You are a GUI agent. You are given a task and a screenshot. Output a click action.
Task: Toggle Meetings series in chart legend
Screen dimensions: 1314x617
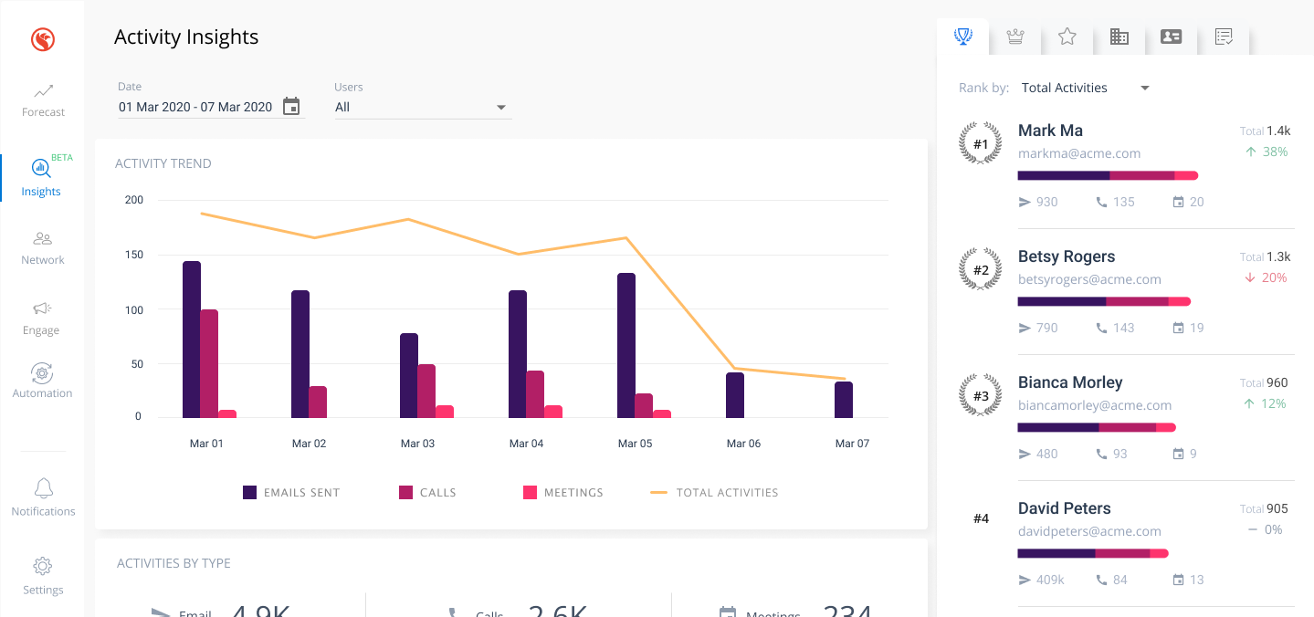563,493
